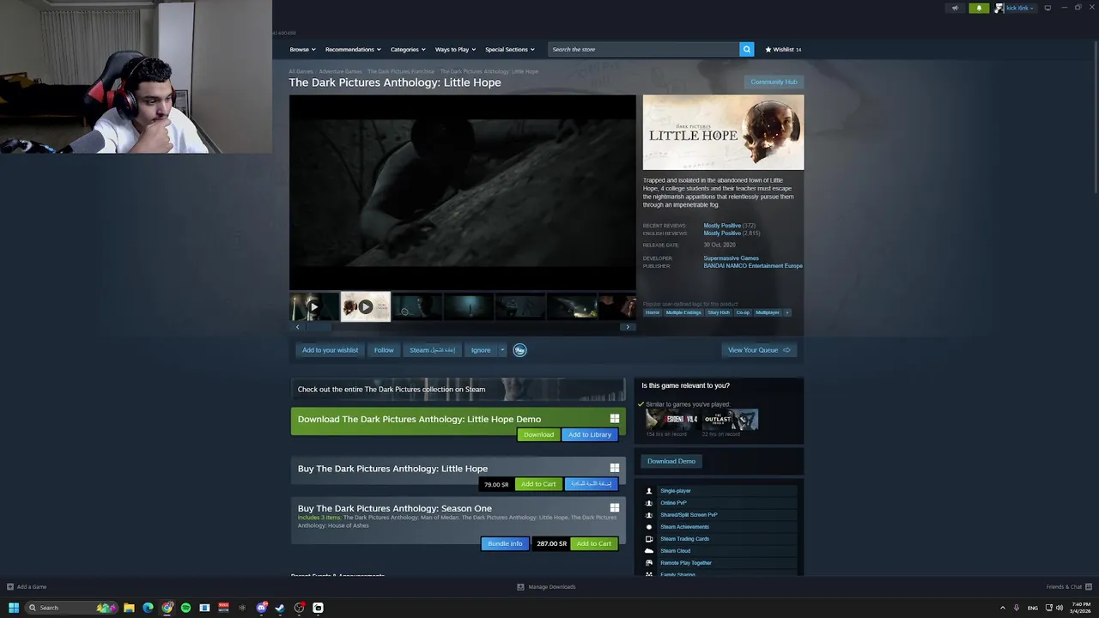
Task: Click View Your Queue button
Action: [759, 349]
